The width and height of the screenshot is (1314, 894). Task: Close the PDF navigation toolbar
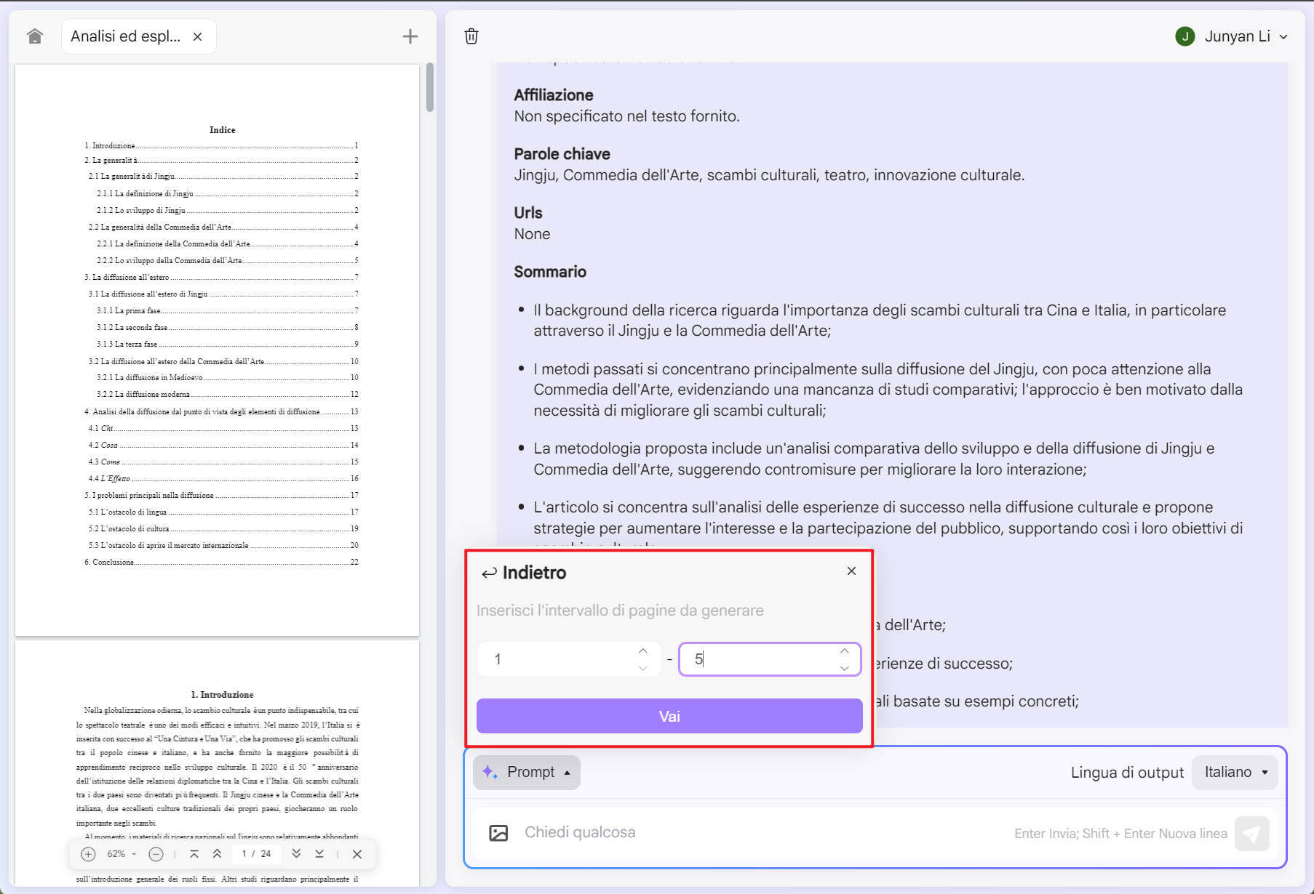coord(357,854)
